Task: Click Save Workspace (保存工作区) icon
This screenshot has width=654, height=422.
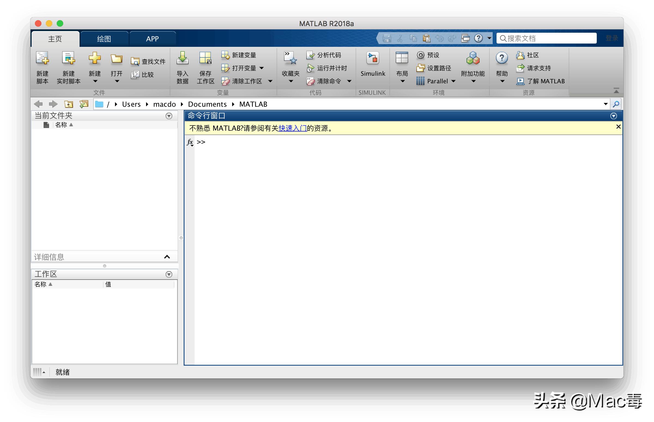Action: (x=205, y=58)
